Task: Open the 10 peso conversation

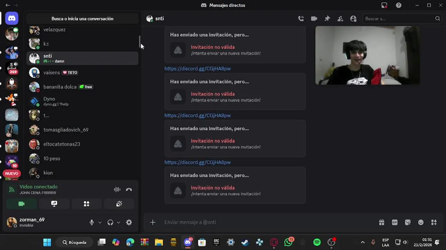Action: point(82,158)
